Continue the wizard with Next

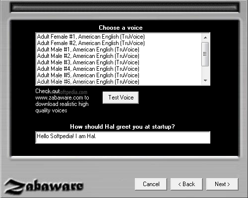(x=222, y=184)
